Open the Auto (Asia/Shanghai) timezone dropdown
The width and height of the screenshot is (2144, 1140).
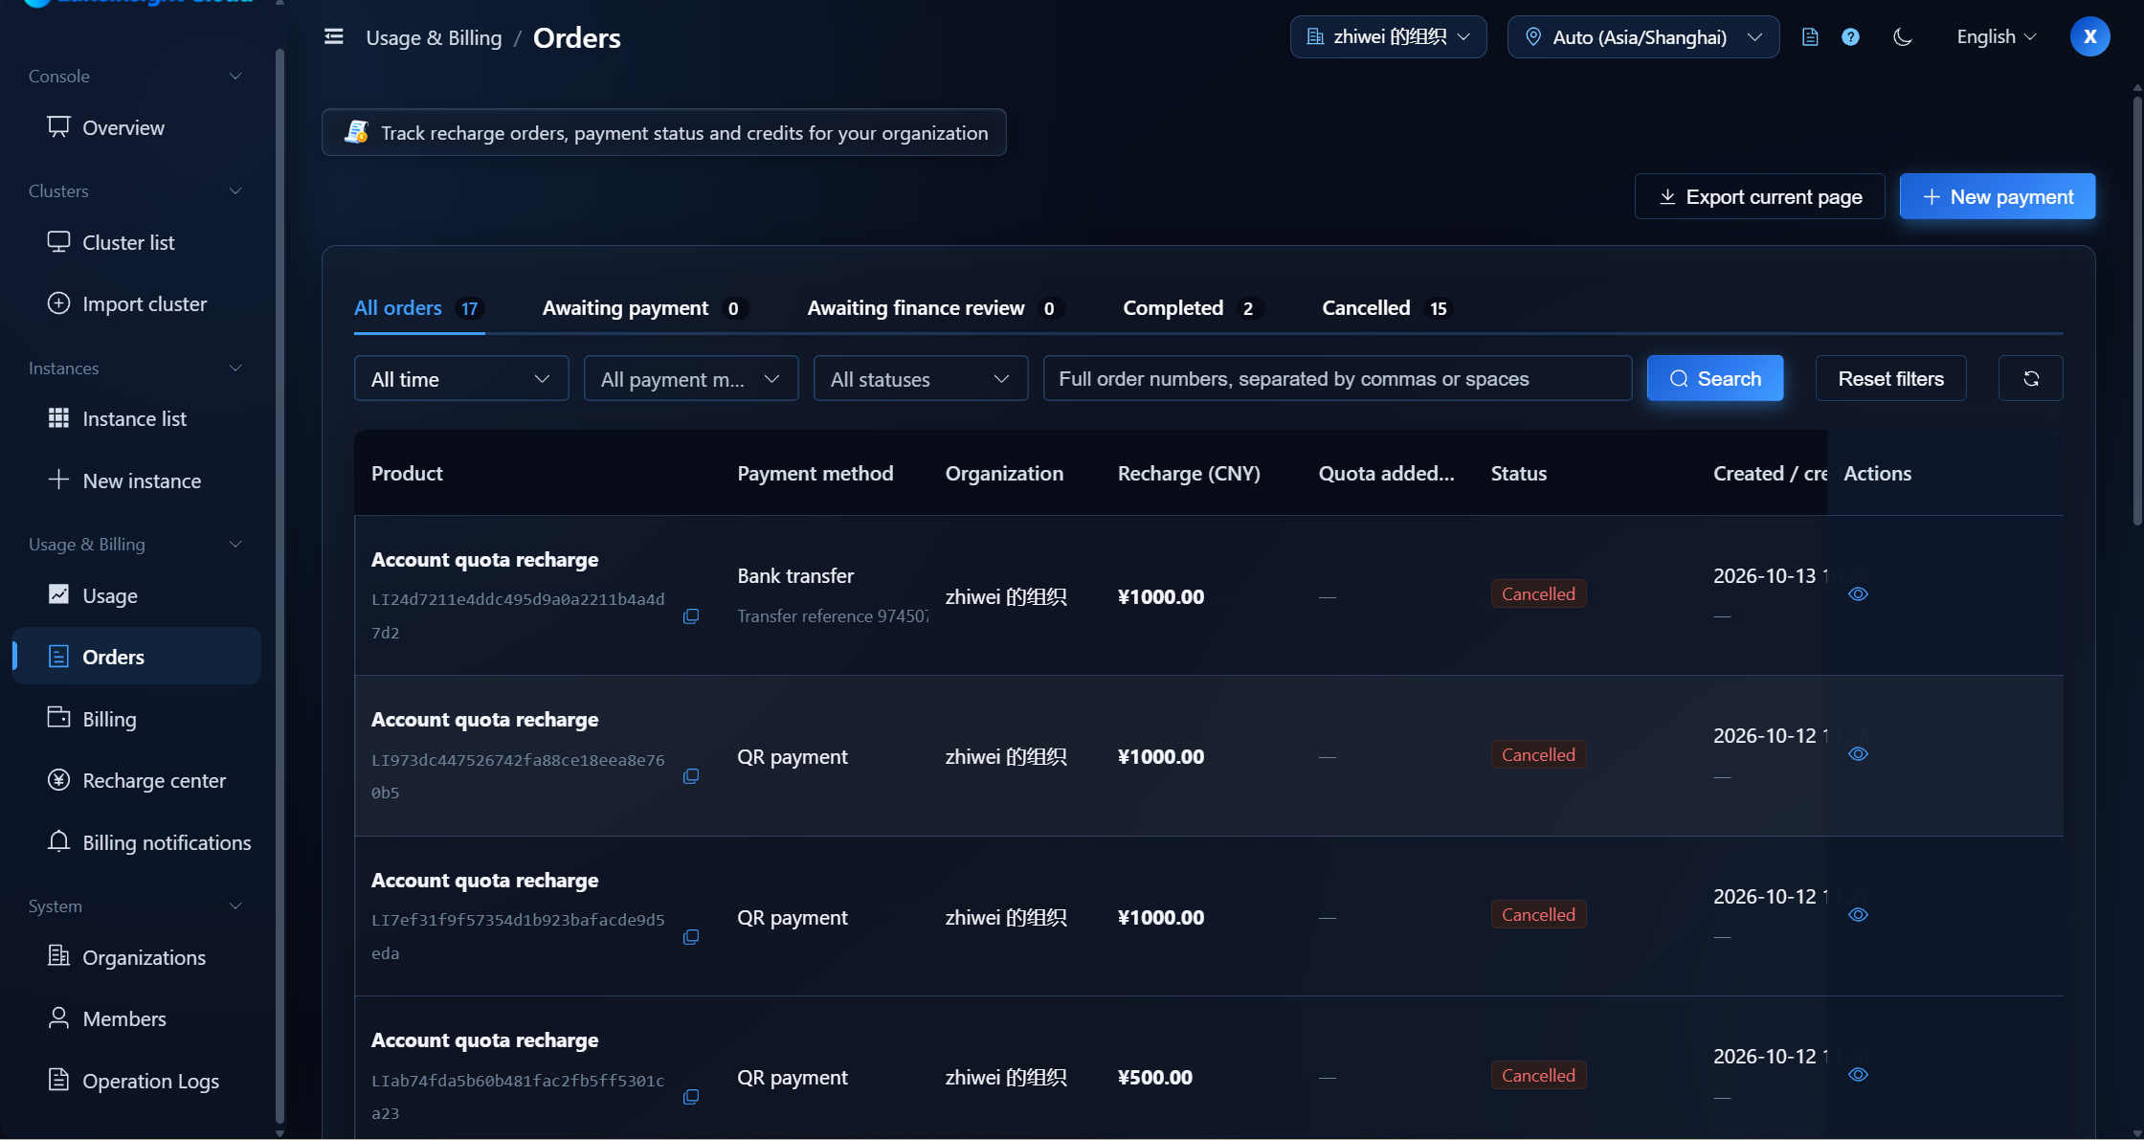point(1643,36)
